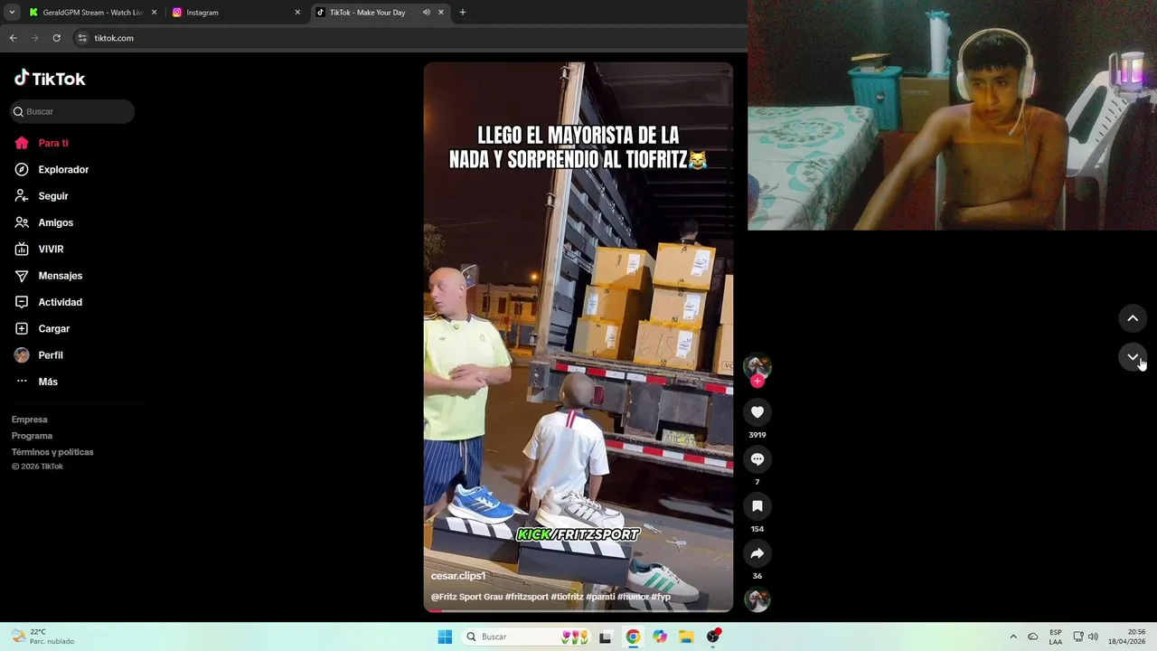This screenshot has width=1157, height=651.
Task: Open the weather widget showing 22°C
Action: pos(43,637)
